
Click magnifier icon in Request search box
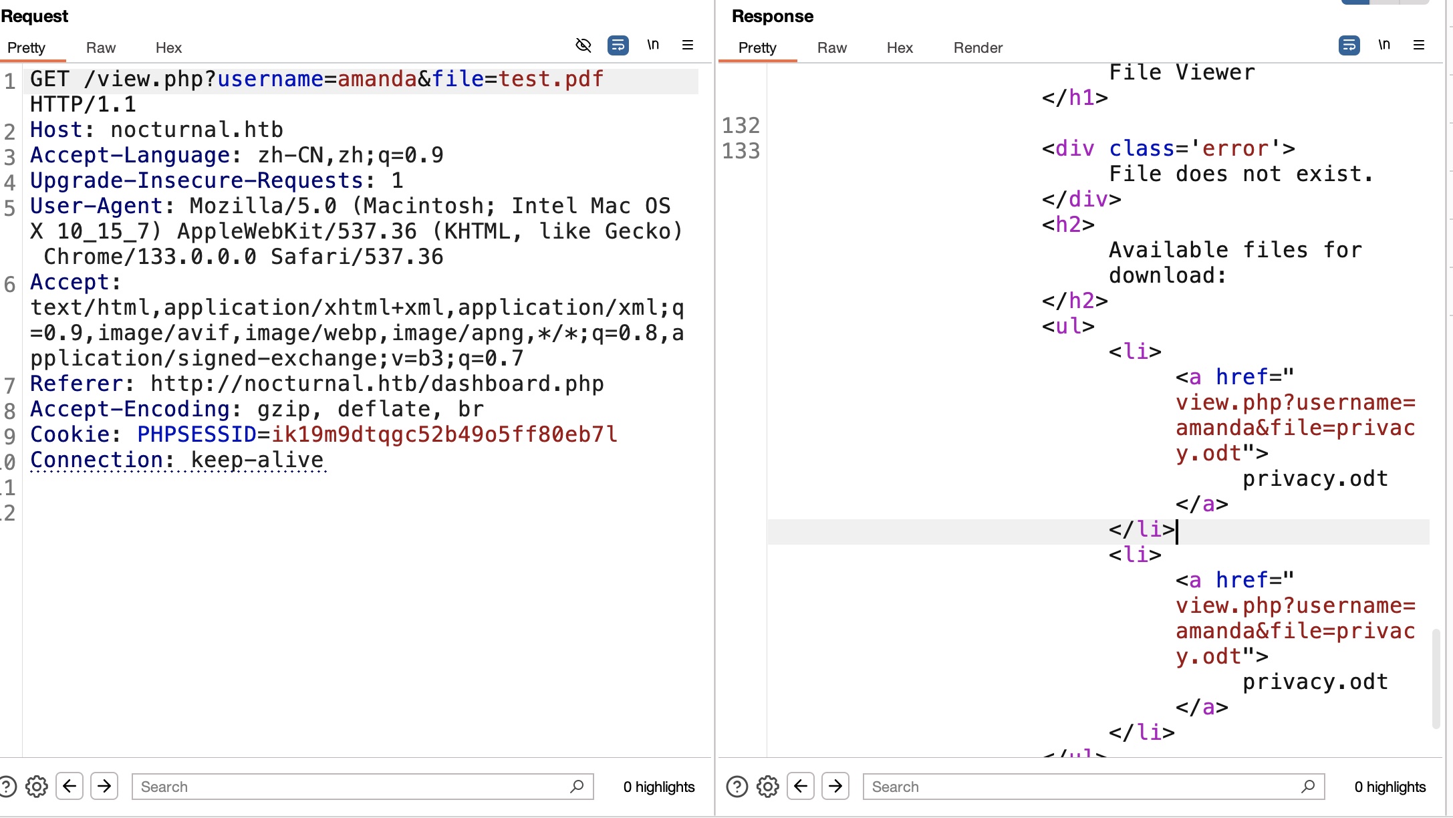click(577, 787)
